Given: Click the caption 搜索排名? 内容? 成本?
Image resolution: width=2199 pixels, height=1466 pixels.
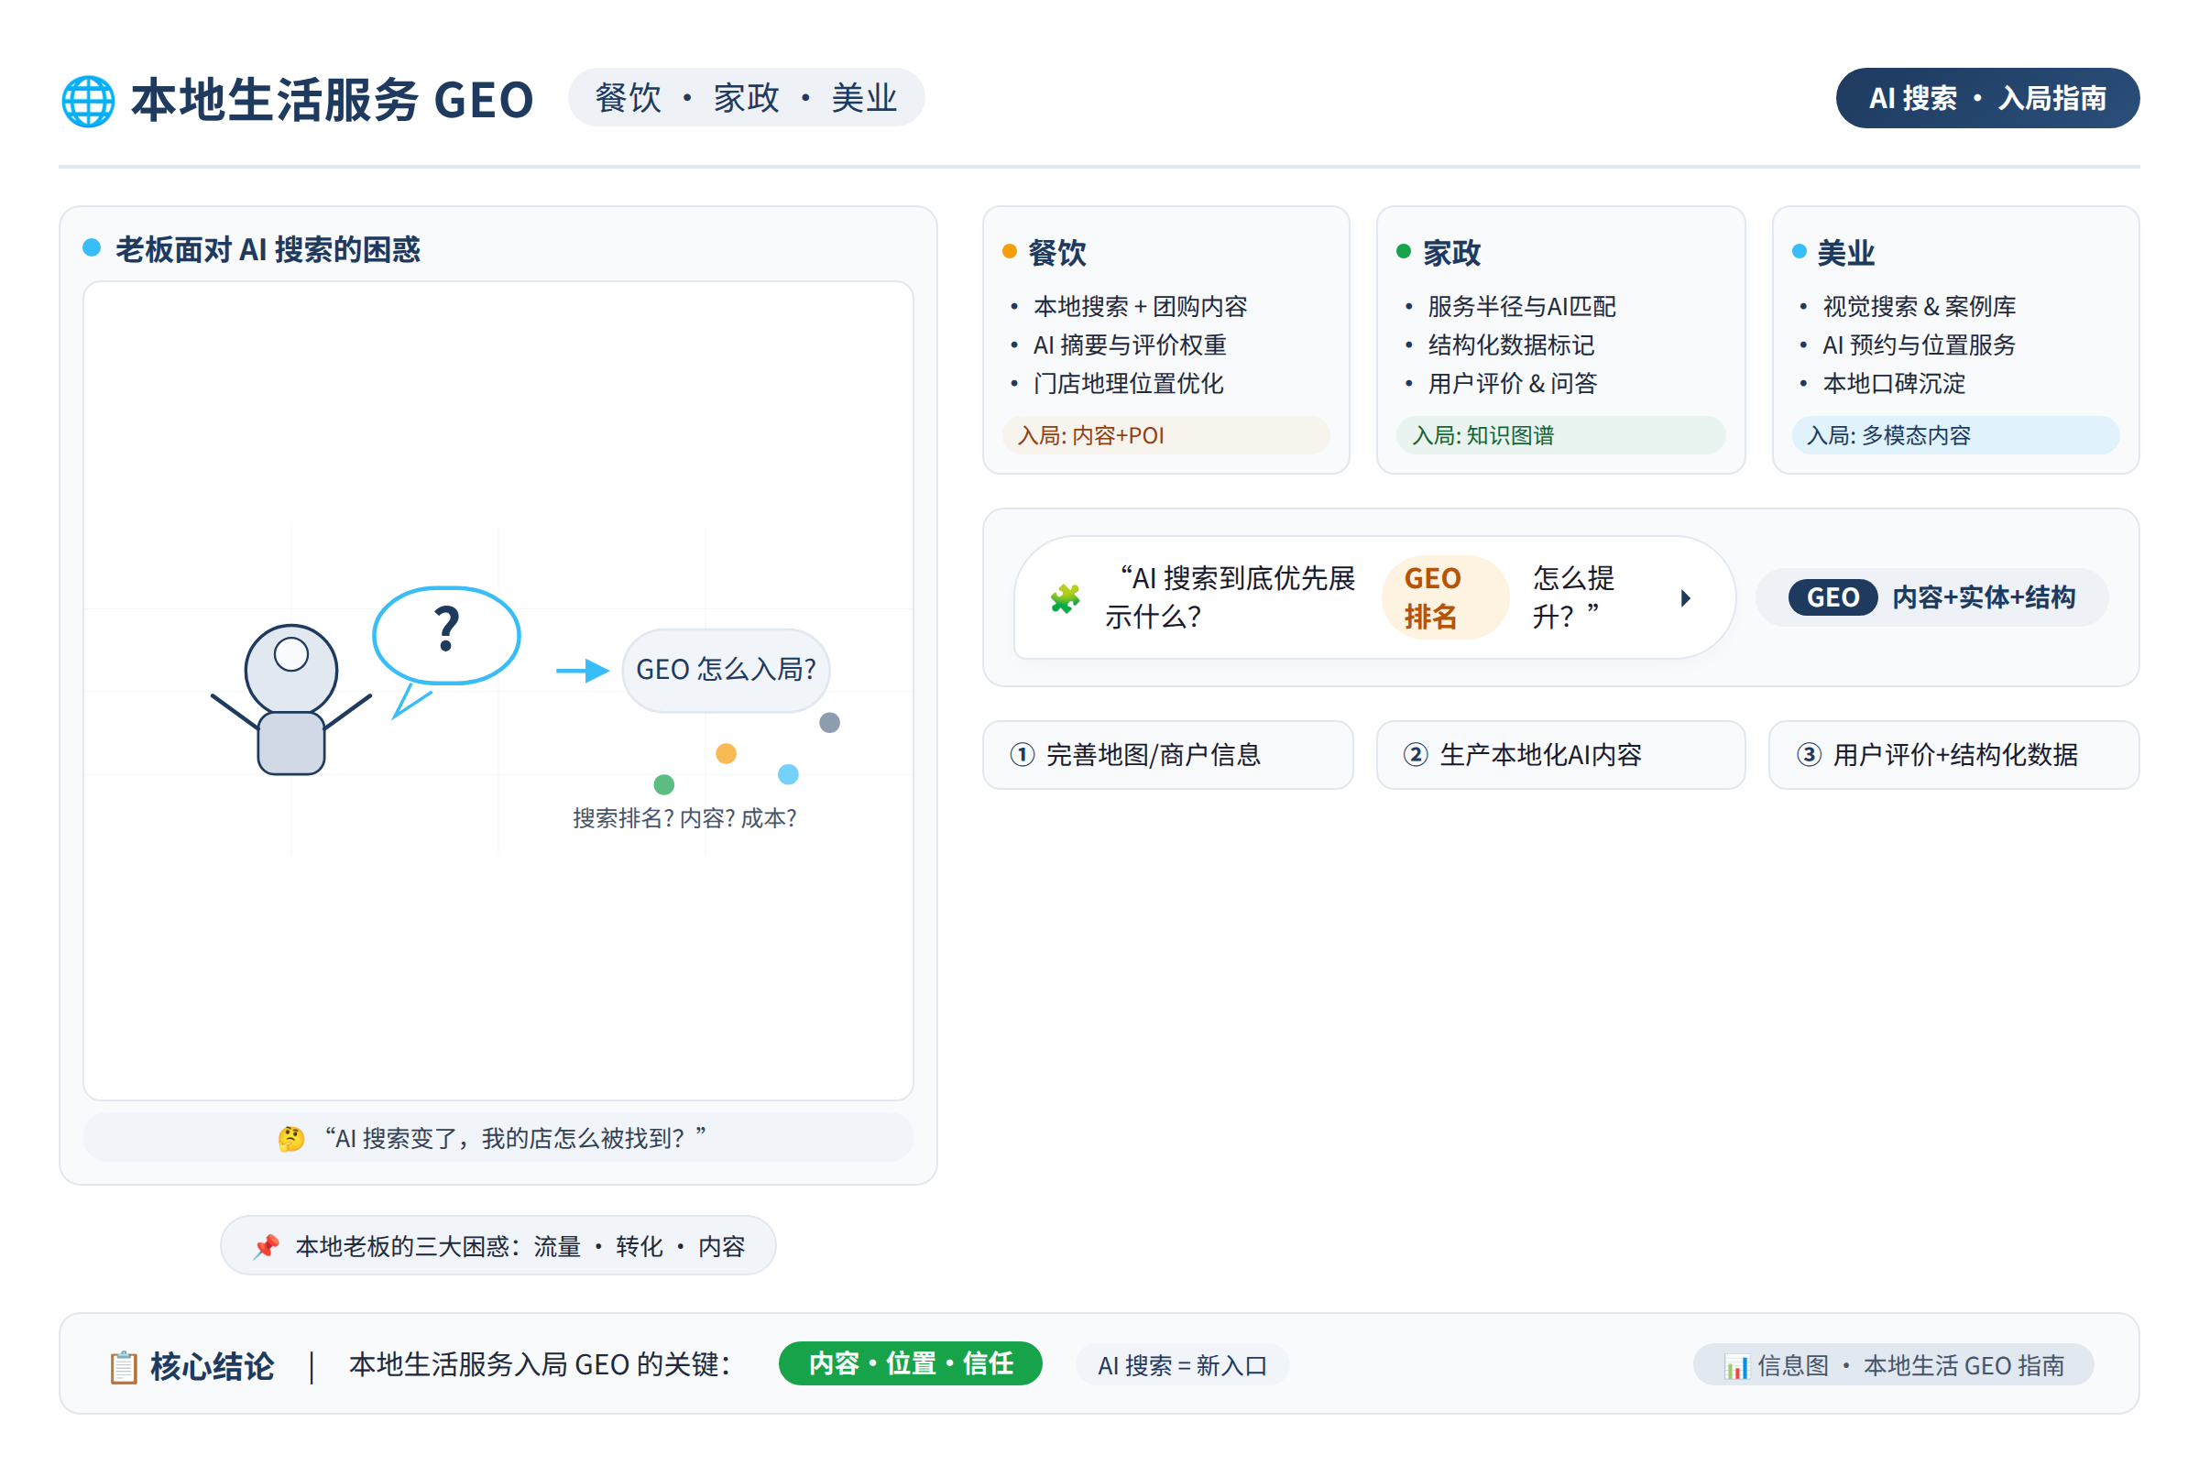Looking at the screenshot, I should pos(684,819).
